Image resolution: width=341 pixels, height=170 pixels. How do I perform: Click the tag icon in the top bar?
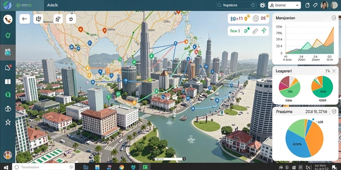pyautogui.click(x=315, y=5)
